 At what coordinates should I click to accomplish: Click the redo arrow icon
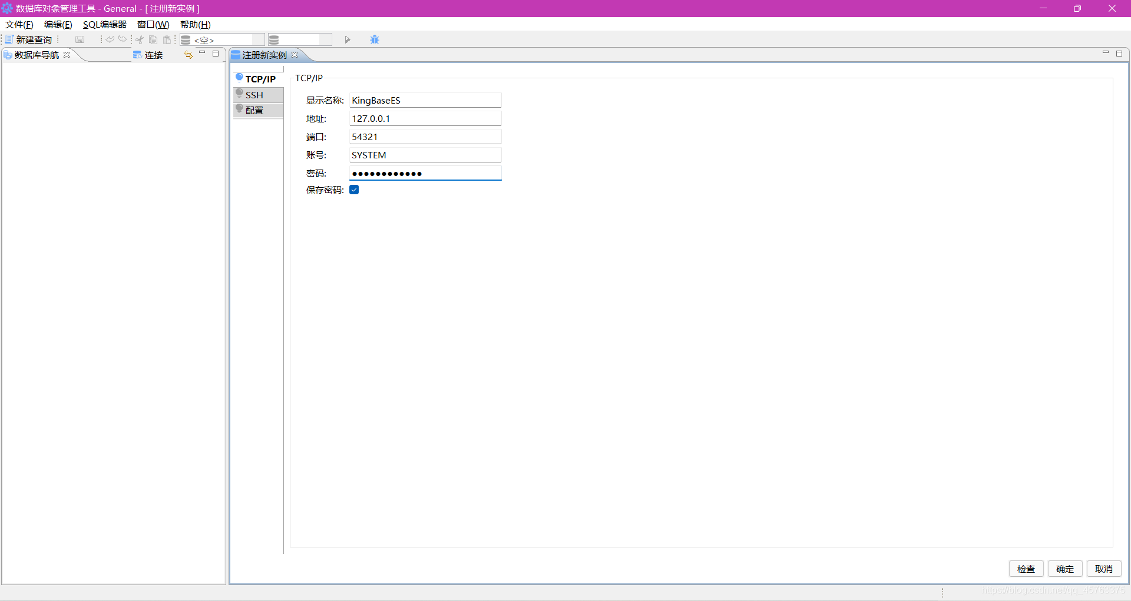123,39
